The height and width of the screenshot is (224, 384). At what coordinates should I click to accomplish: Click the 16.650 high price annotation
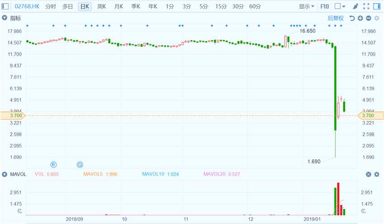308,31
